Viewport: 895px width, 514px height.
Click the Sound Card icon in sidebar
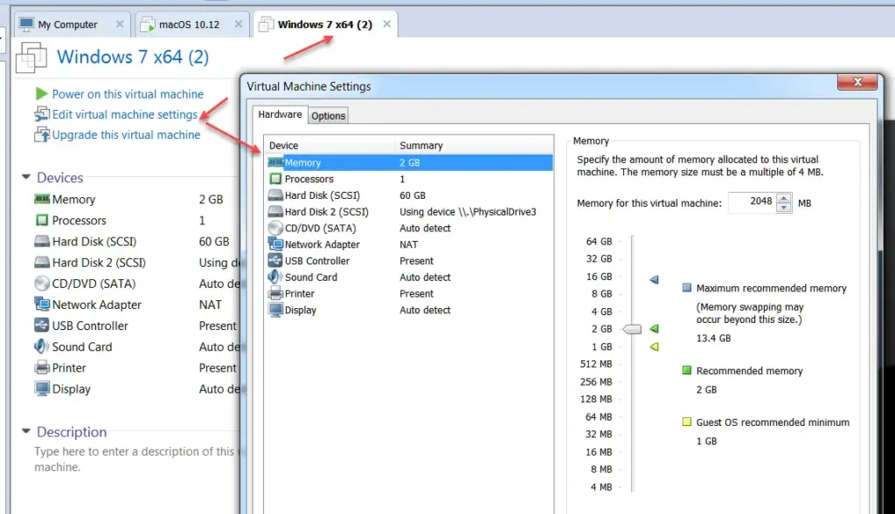42,346
